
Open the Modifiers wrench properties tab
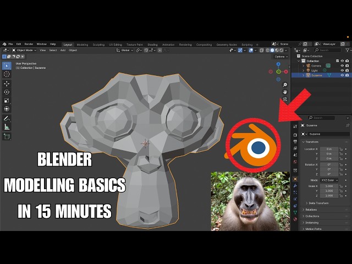295,186
